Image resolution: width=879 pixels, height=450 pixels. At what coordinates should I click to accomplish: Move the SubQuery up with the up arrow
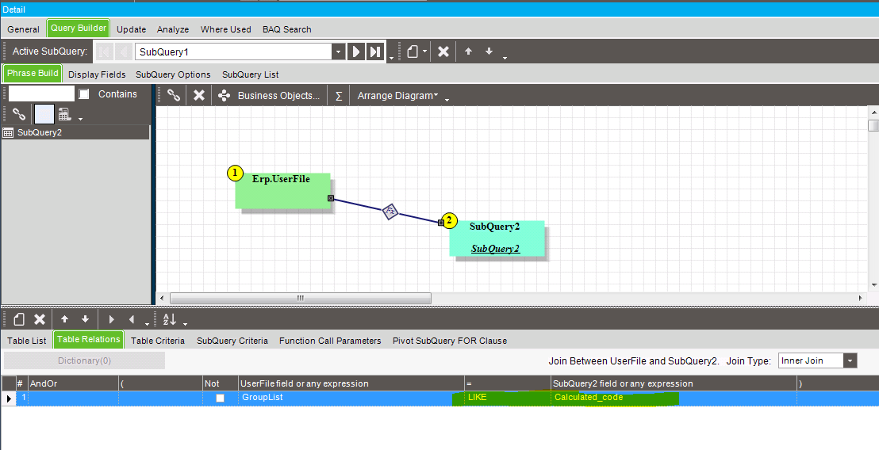(x=469, y=51)
